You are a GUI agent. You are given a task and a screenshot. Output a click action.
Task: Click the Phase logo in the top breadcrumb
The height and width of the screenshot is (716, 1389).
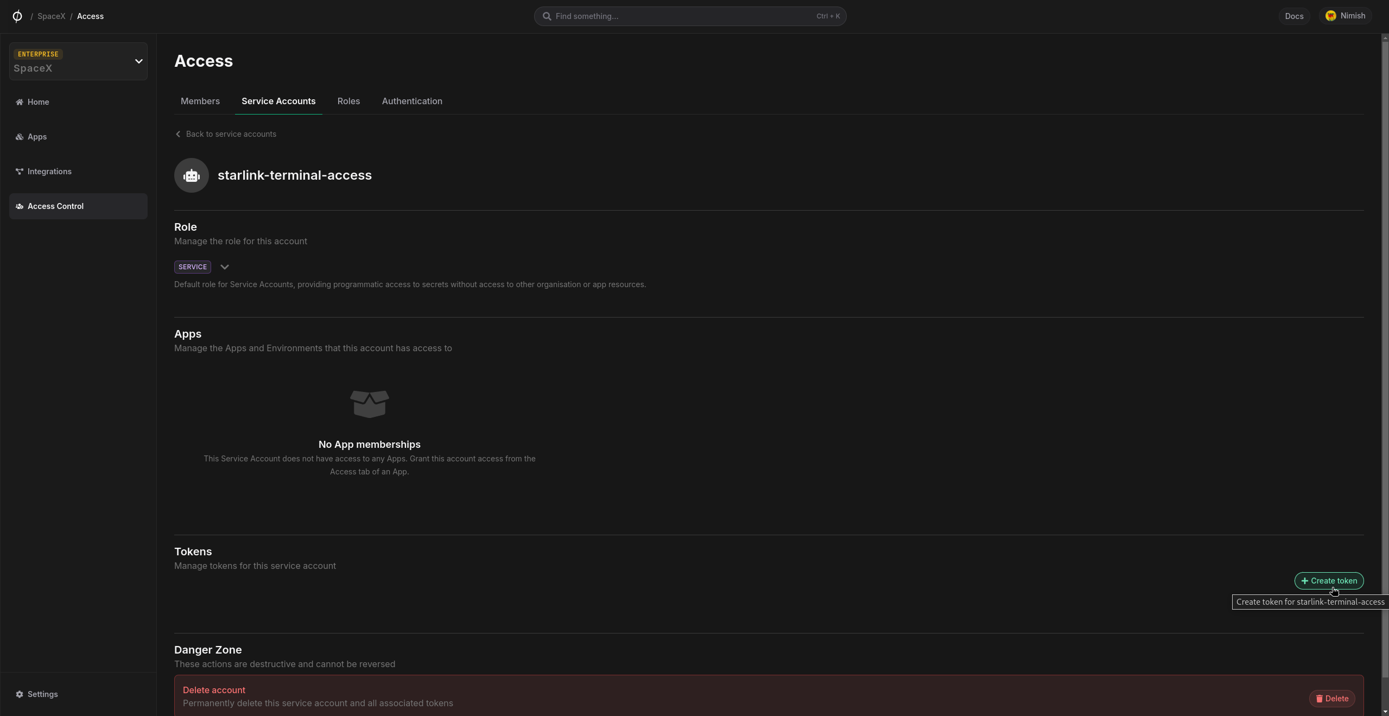click(17, 16)
